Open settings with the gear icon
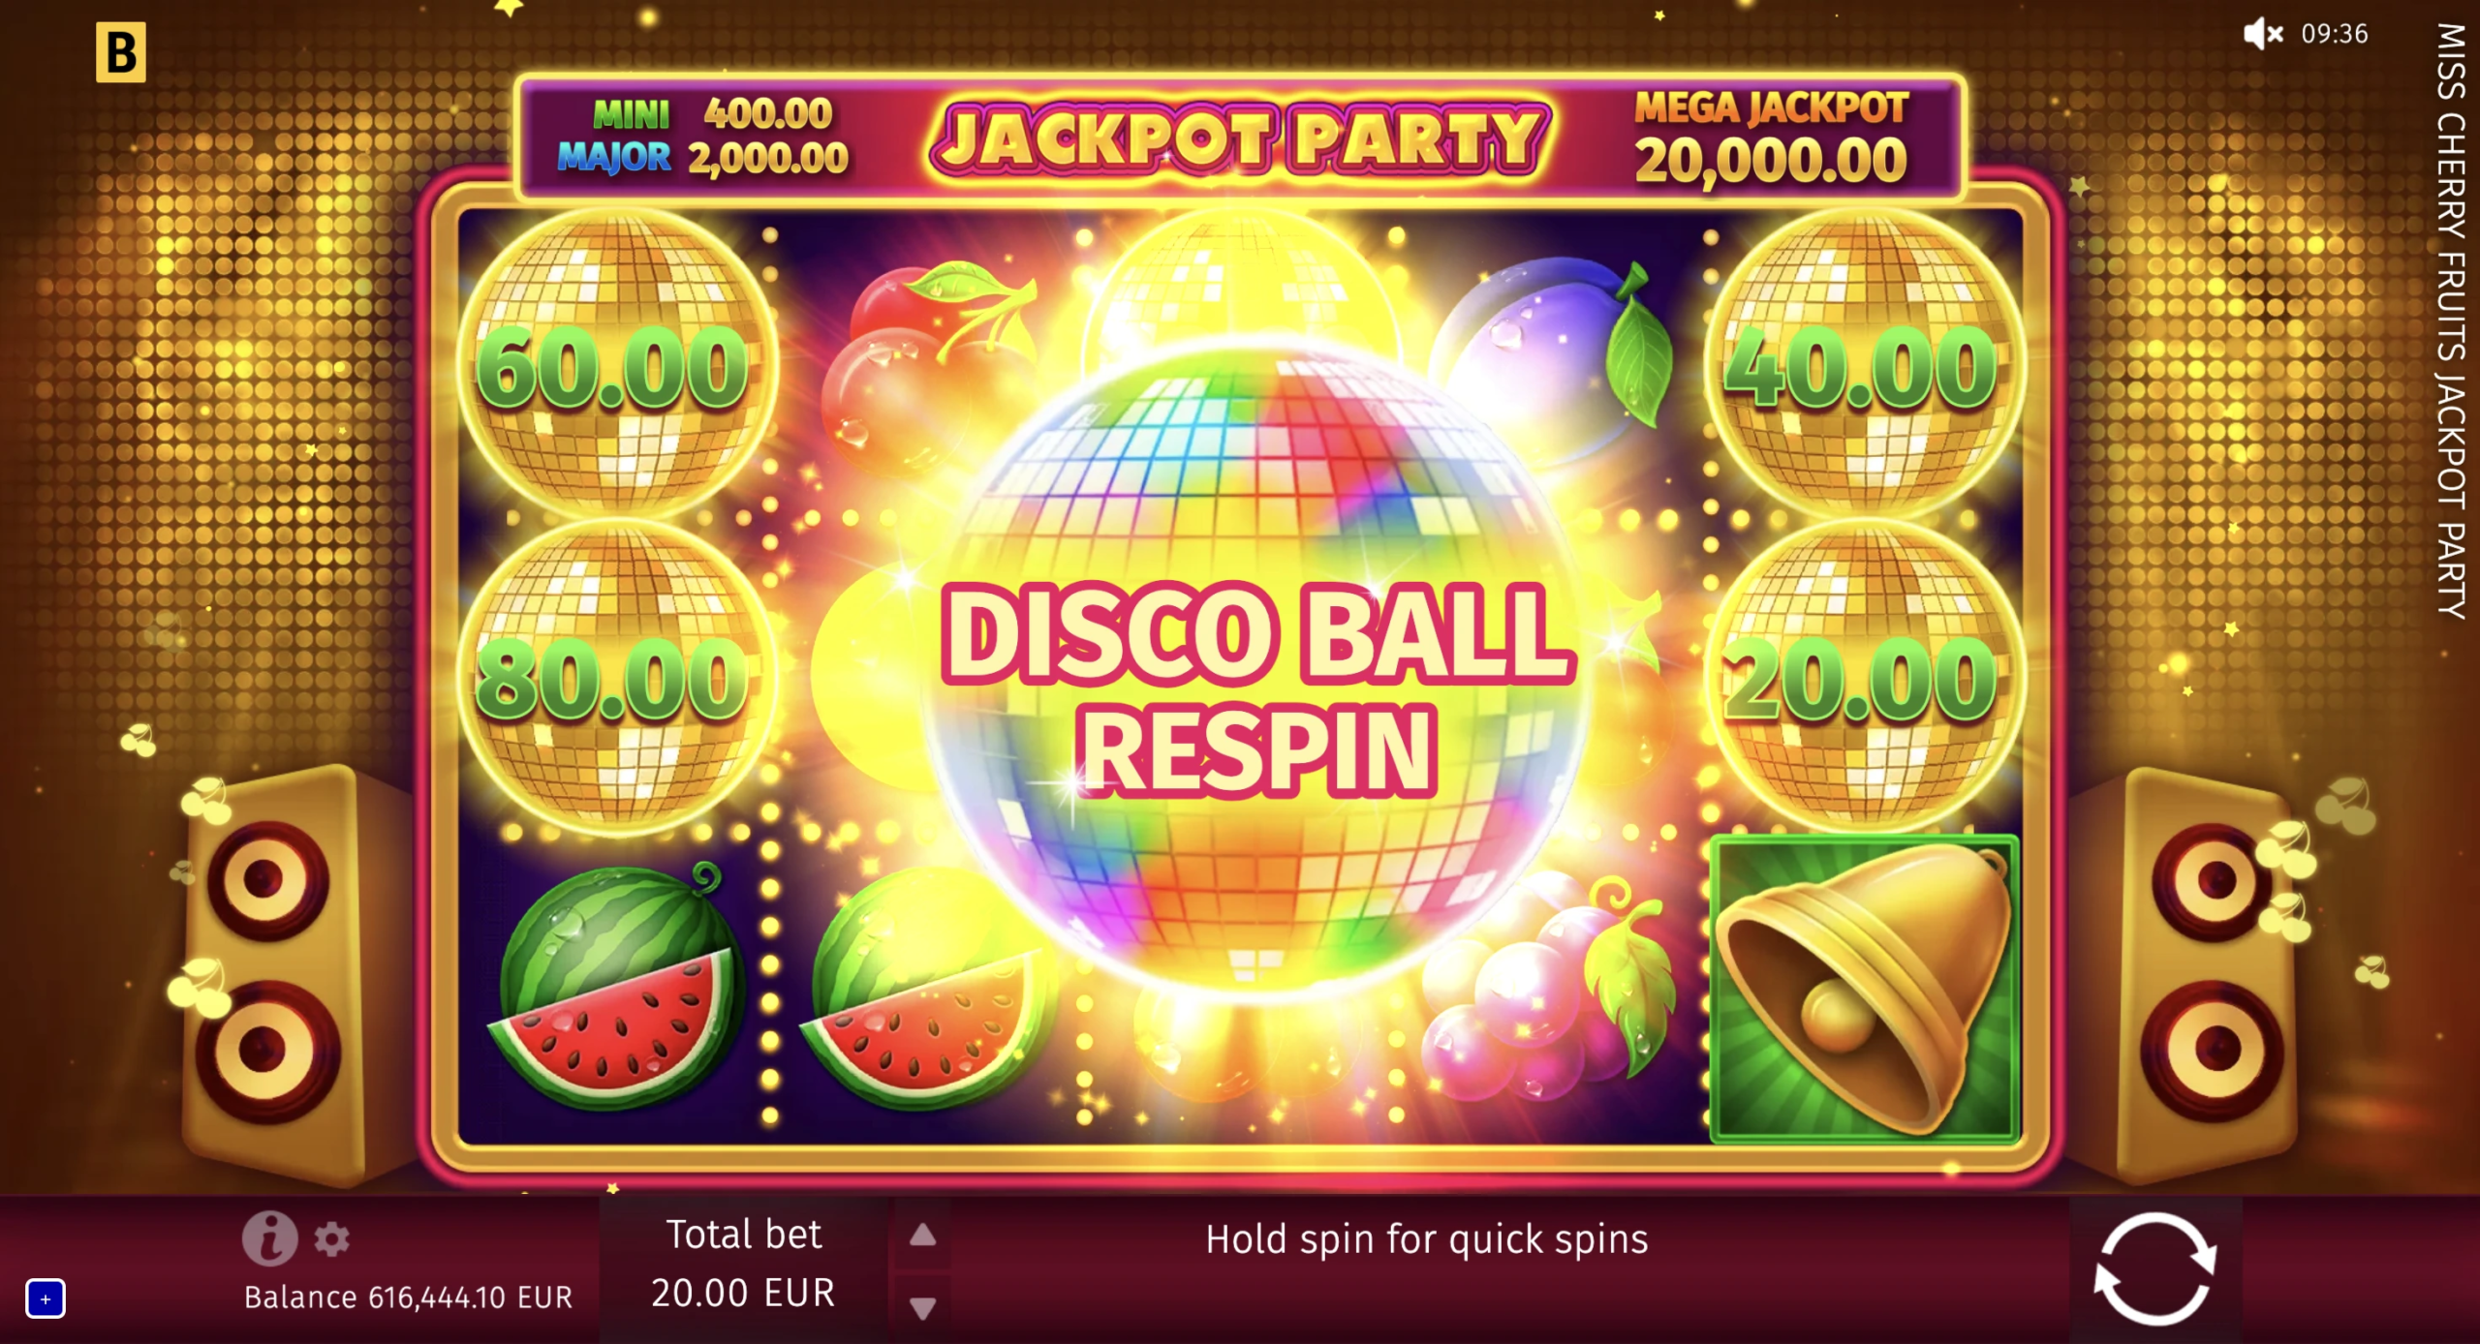This screenshot has height=1344, width=2480. pos(331,1239)
